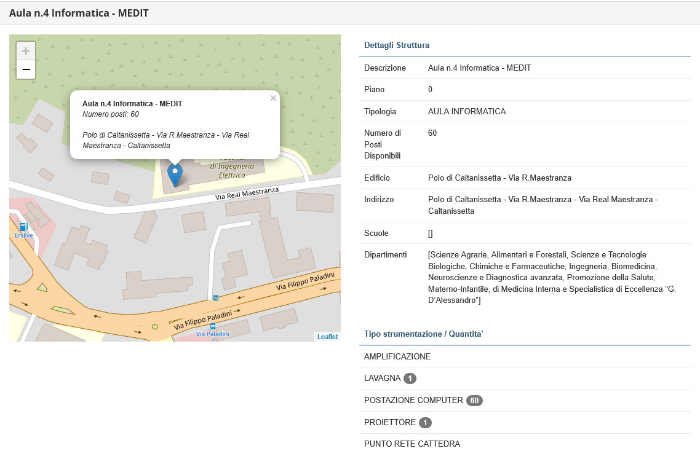Image resolution: width=700 pixels, height=451 pixels.
Task: Click the POSTAZIONE COMPUTER count badge
Action: [474, 401]
